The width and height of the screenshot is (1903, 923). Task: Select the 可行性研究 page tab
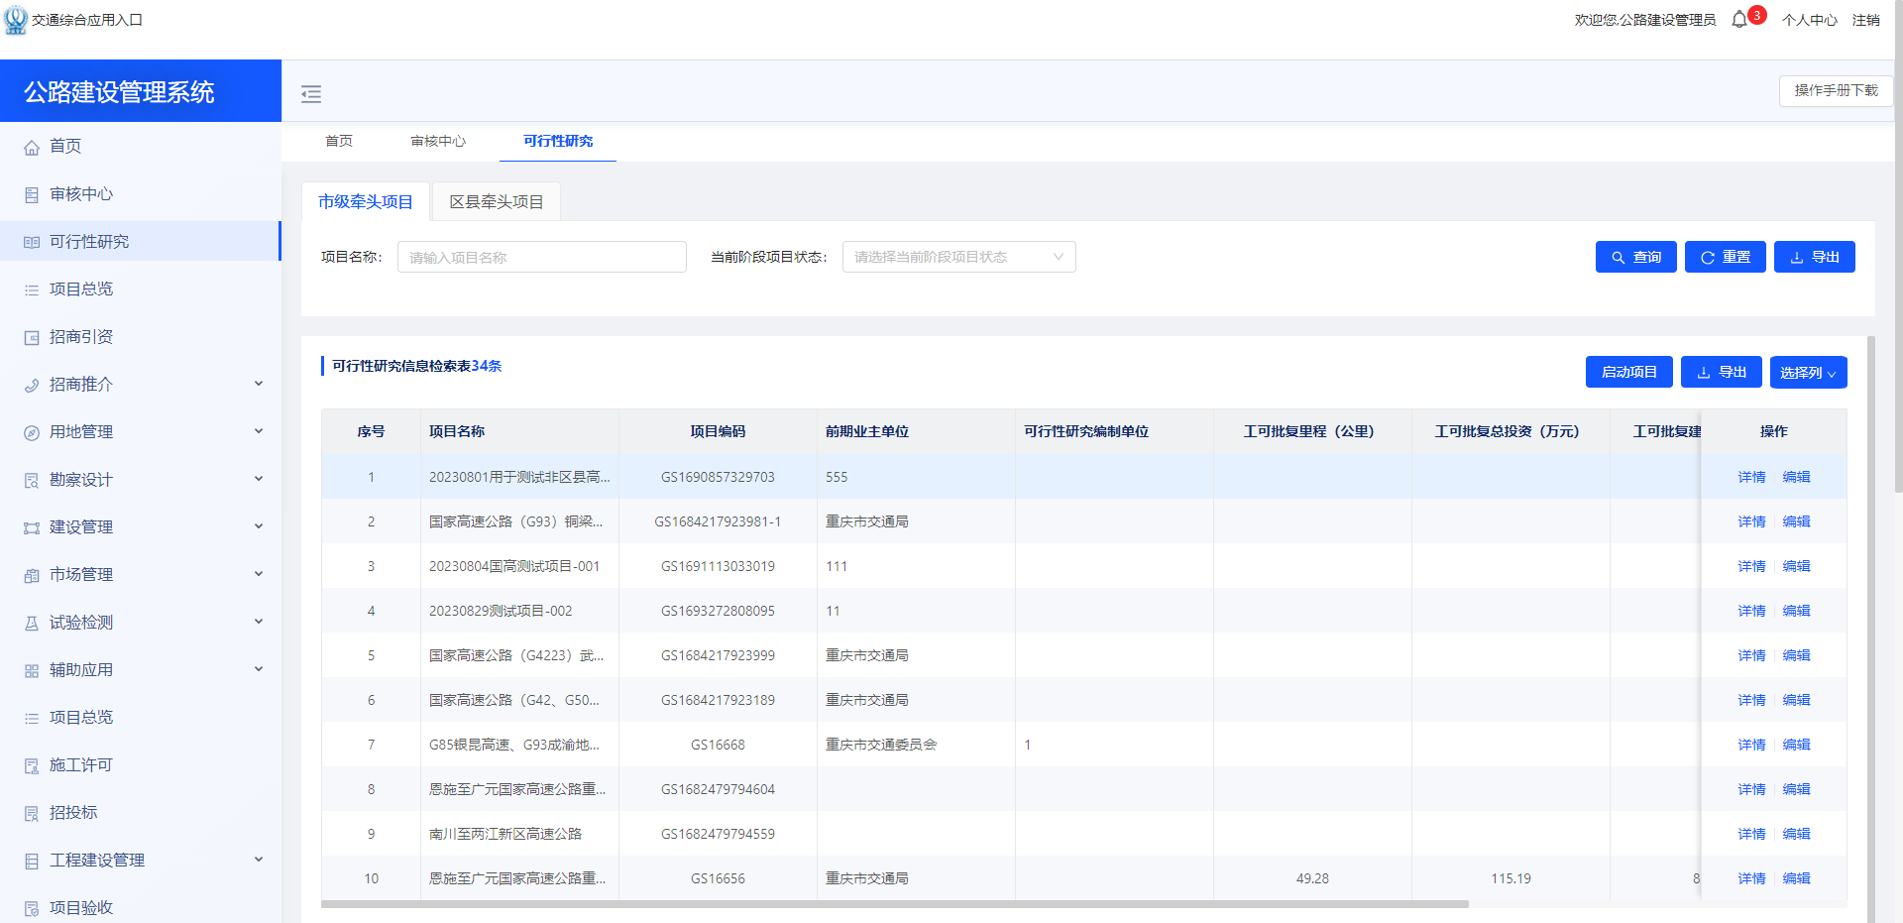(558, 141)
